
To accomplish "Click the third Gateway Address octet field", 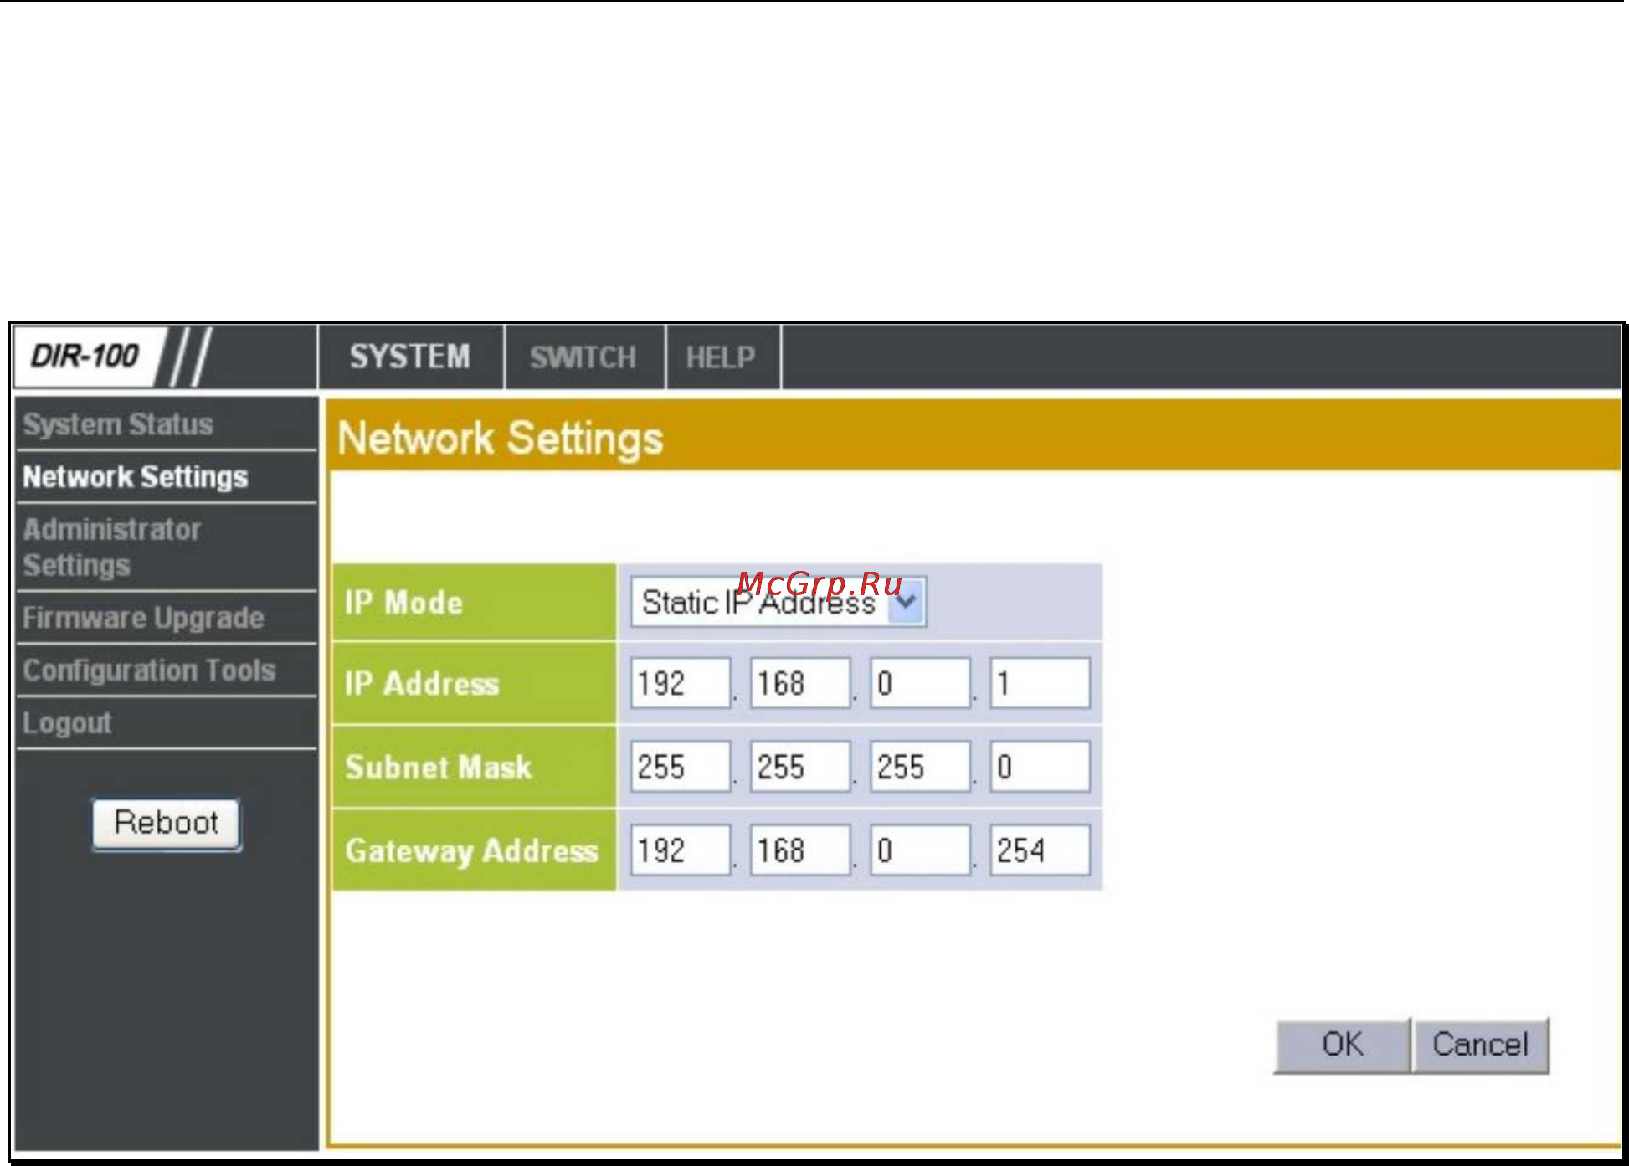I will pos(920,850).
